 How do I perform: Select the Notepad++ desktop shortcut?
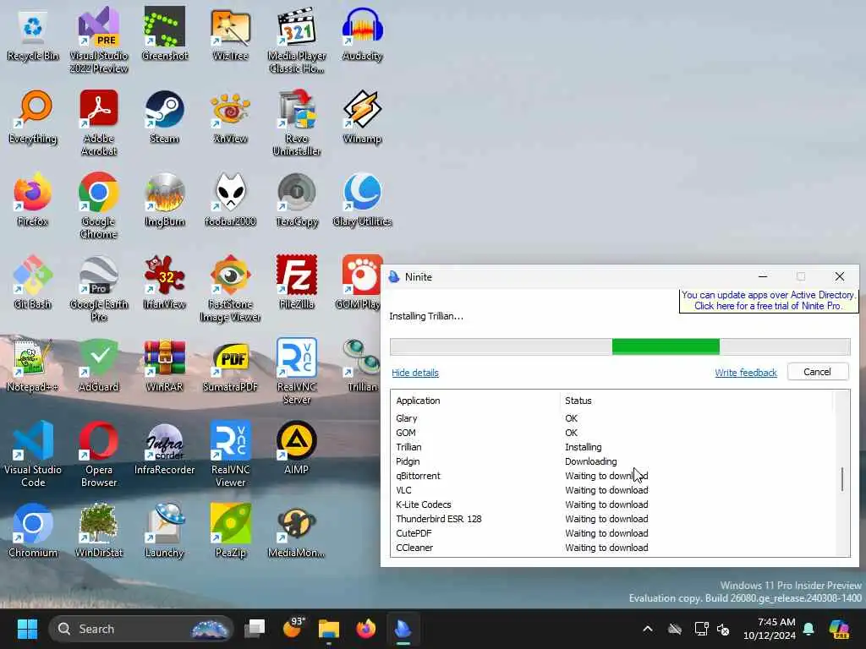coord(33,365)
